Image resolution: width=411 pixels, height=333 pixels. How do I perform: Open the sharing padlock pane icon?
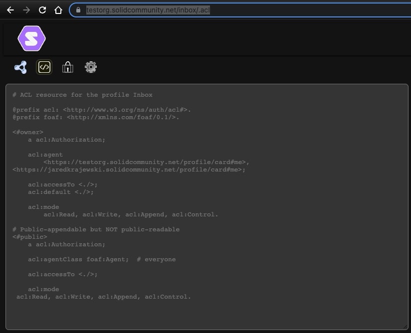tap(68, 67)
